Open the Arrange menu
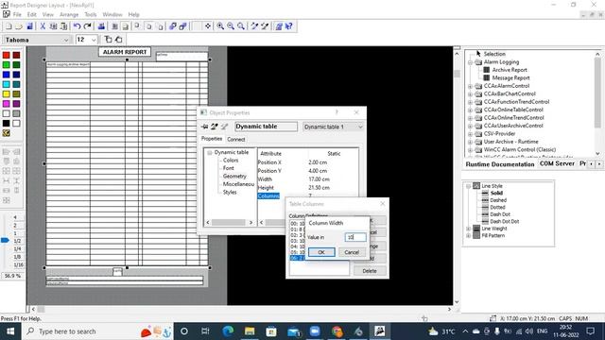Image resolution: width=605 pixels, height=340 pixels. tap(69, 14)
